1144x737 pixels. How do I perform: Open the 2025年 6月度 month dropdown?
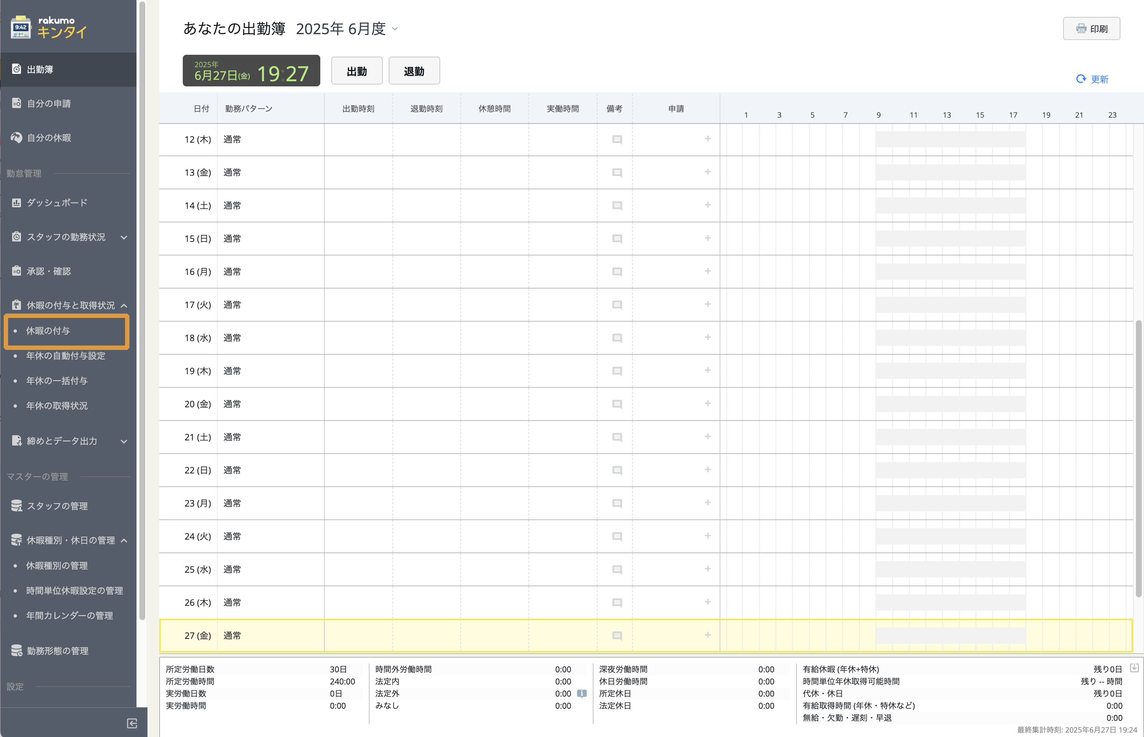coord(347,29)
